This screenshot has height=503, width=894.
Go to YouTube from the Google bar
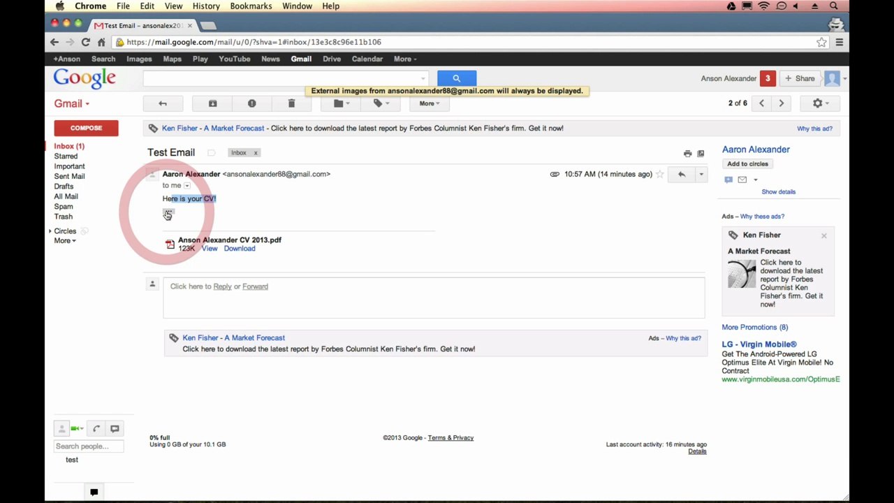coord(235,59)
